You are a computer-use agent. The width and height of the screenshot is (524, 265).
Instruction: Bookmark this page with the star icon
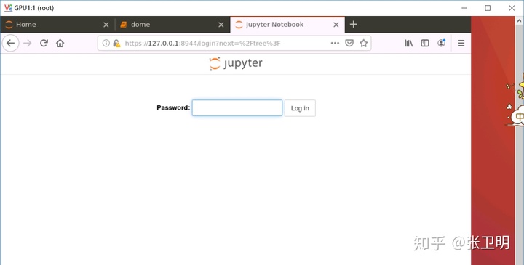pos(364,43)
